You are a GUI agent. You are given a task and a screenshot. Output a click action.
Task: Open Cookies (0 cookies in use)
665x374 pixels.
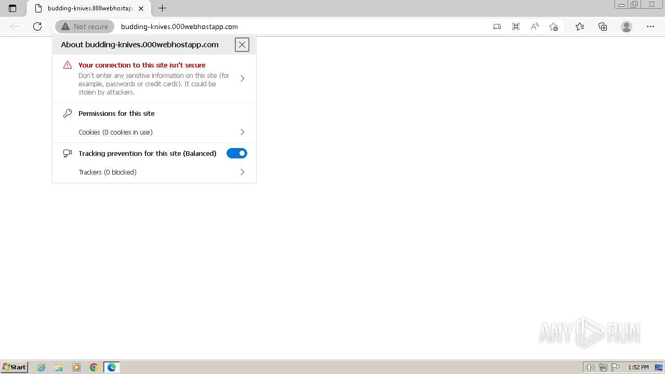[154, 132]
